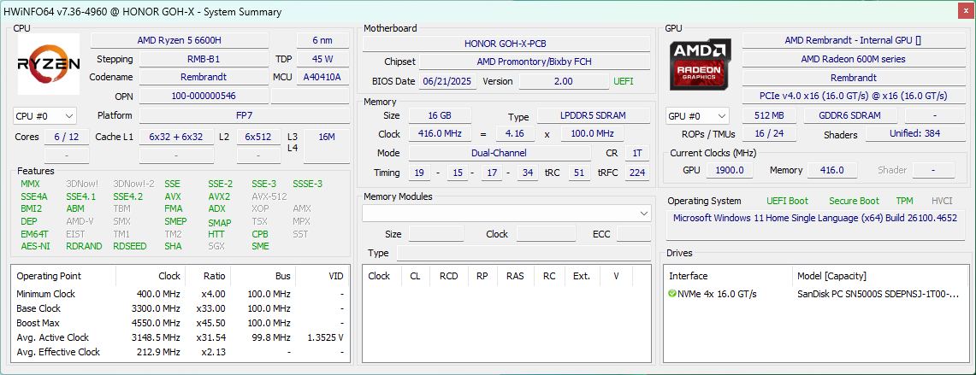
Task: Click the Ryzen CPU logo
Action: tap(49, 64)
